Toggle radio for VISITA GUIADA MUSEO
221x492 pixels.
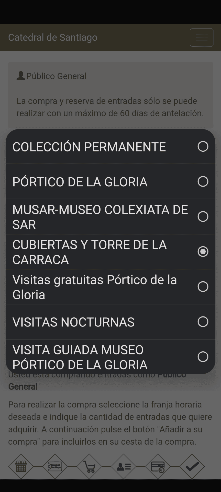coord(203,357)
